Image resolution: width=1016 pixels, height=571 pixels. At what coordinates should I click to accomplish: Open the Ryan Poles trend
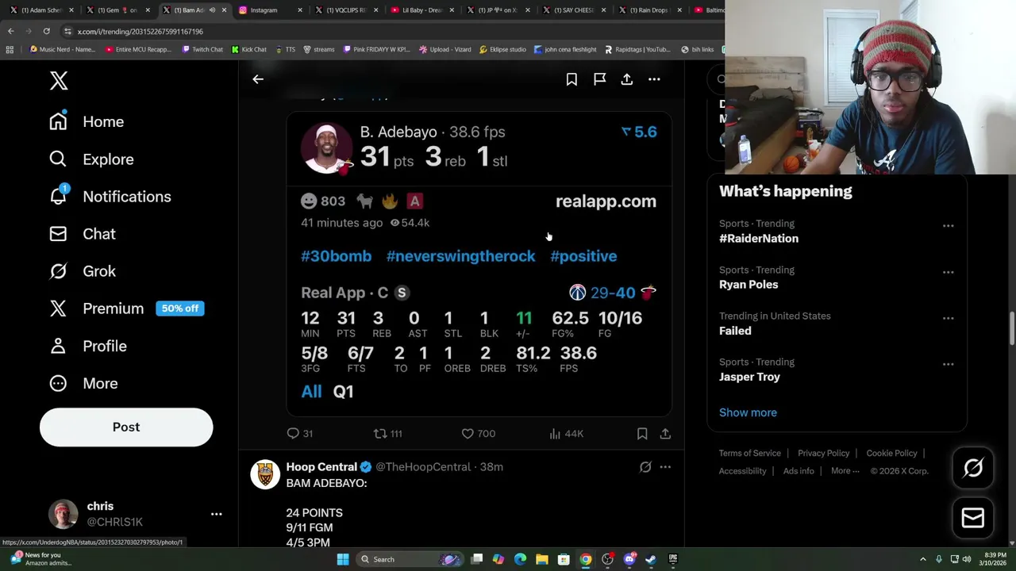click(749, 285)
